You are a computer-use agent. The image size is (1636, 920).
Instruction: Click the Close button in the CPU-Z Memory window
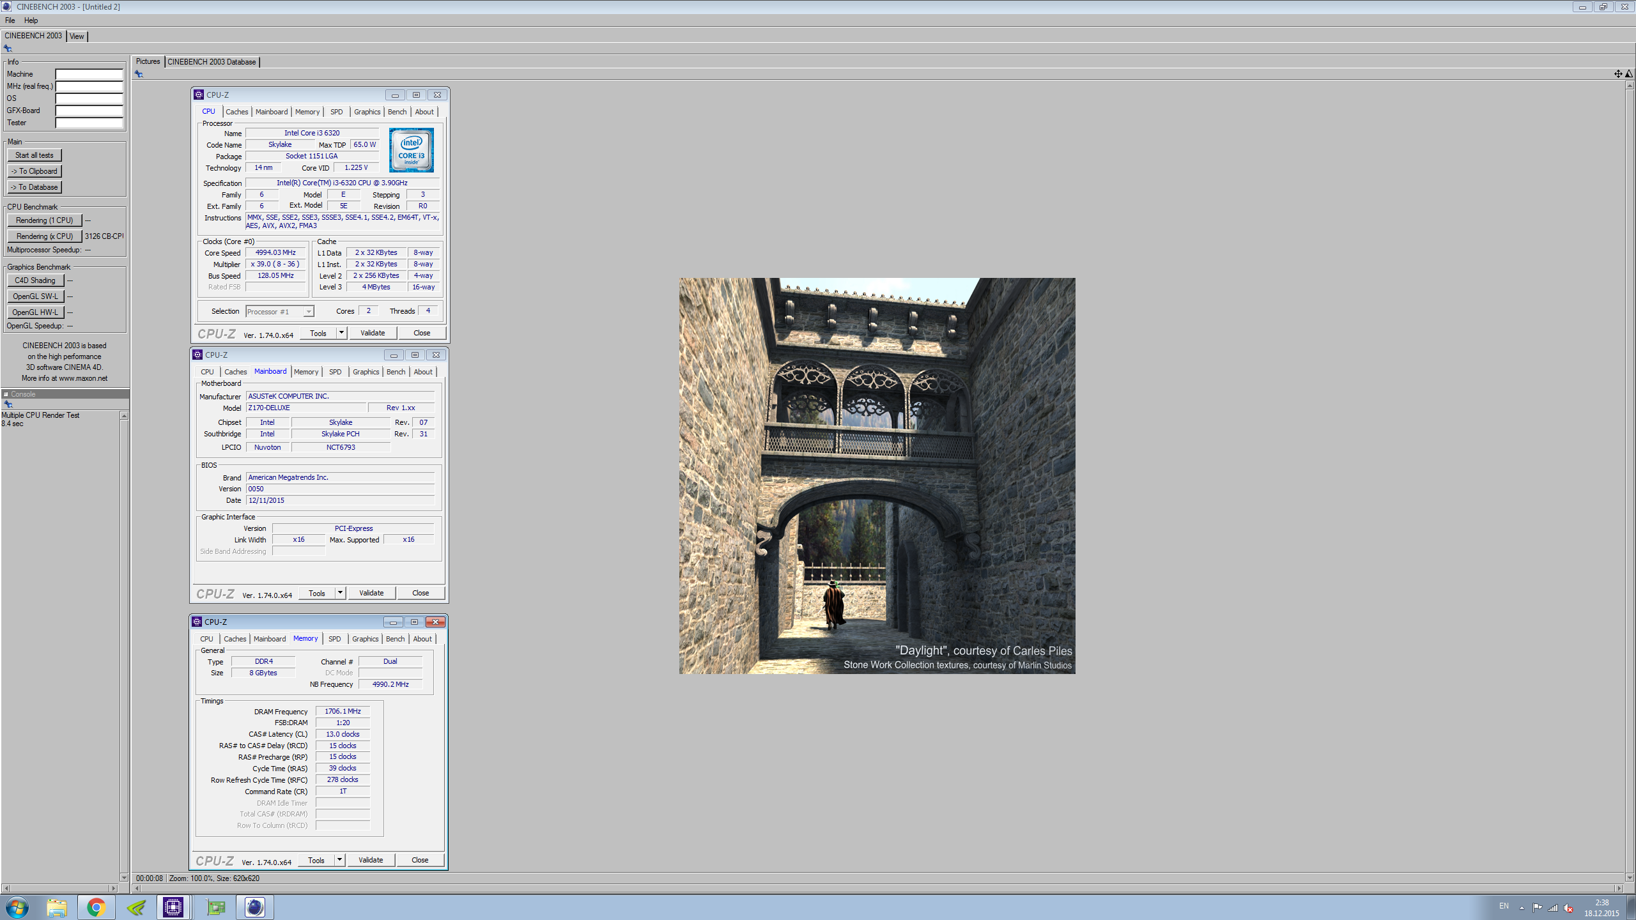(x=420, y=860)
